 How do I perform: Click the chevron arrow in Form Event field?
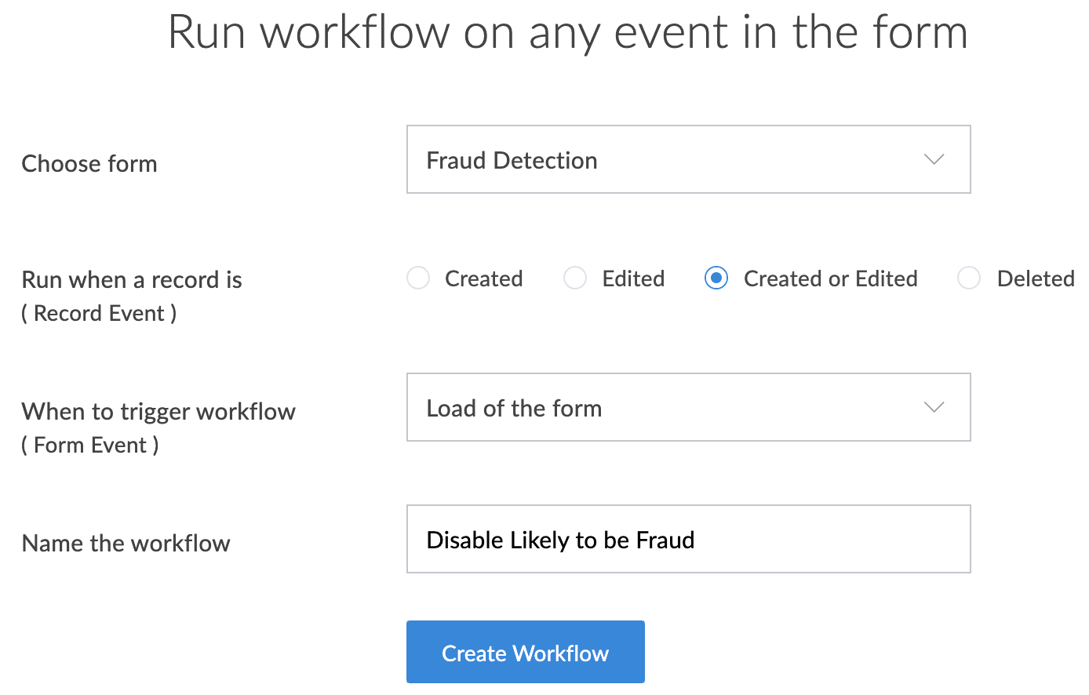point(934,407)
